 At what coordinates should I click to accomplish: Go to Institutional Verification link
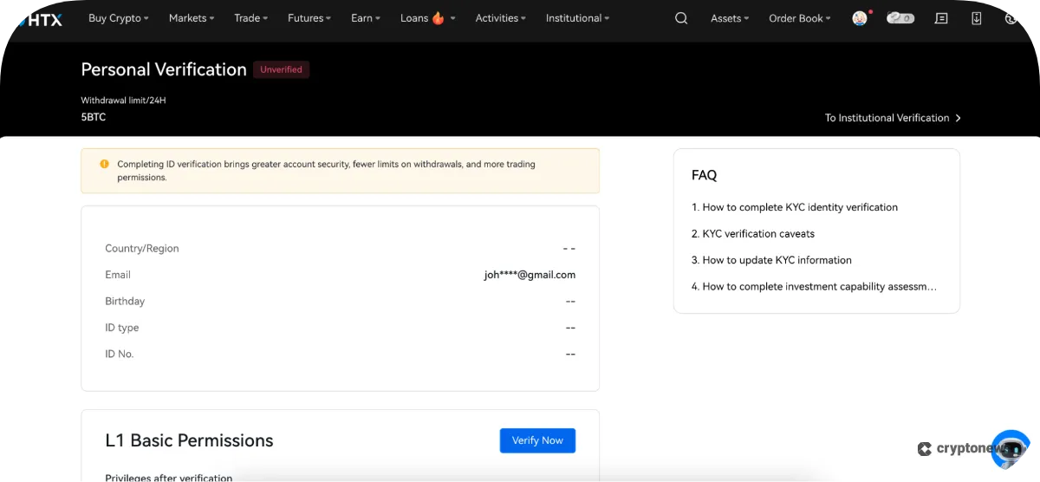[x=893, y=118]
